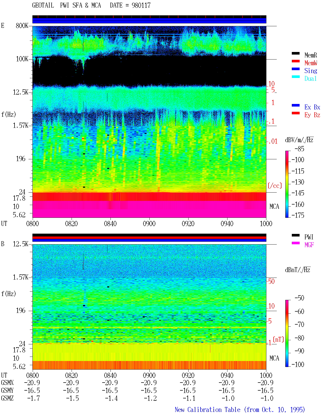Click the cyan Dual legend swatch
Viewport: 332px width, 414px height.
(x=295, y=77)
